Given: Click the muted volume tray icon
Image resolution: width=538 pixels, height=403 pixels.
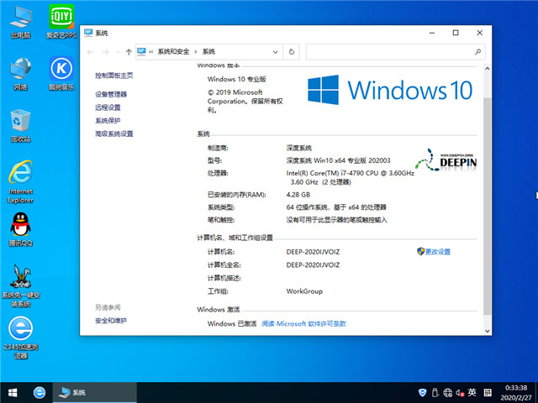Looking at the screenshot, I should [x=460, y=393].
